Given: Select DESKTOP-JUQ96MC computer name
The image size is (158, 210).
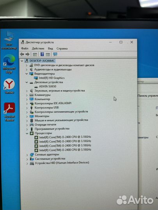Looking at the screenshot, I should coord(42,61).
